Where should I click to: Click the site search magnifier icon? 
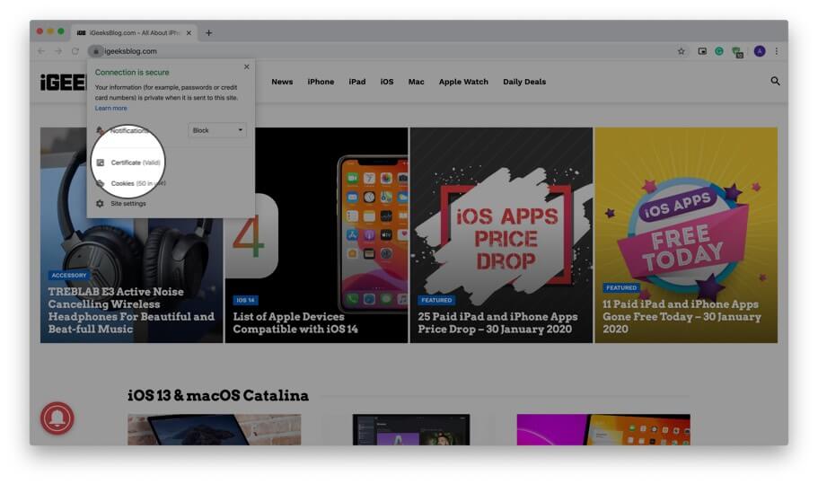[775, 81]
